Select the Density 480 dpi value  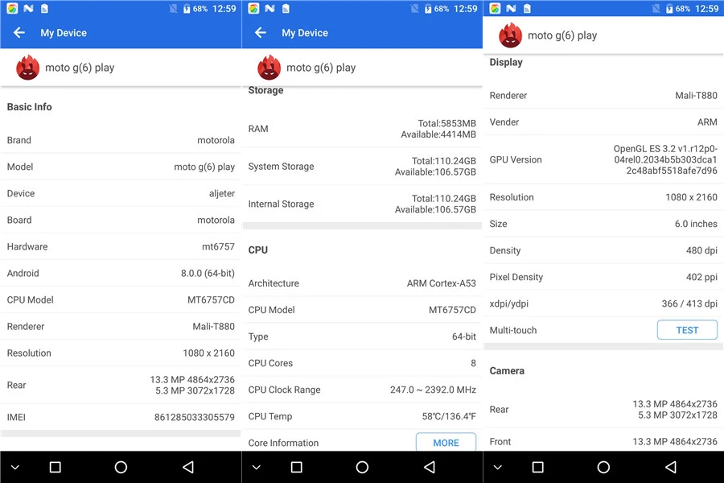click(701, 250)
